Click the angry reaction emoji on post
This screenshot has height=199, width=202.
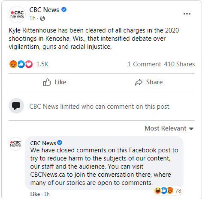[x=13, y=64]
